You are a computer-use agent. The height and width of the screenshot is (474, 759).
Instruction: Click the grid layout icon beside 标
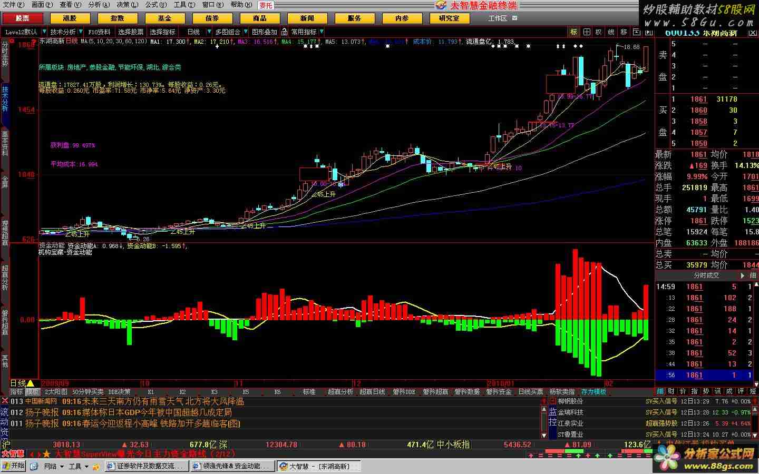(586, 32)
